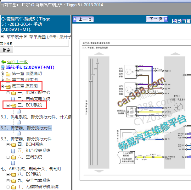The image size is (191, 190).
Task: Click the computer icon beside 当前:手动
Action: [3, 68]
